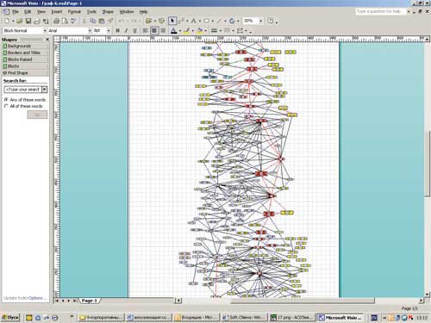Image resolution: width=431 pixels, height=323 pixels.
Task: Click the Line Weight icon
Action: tap(214, 31)
